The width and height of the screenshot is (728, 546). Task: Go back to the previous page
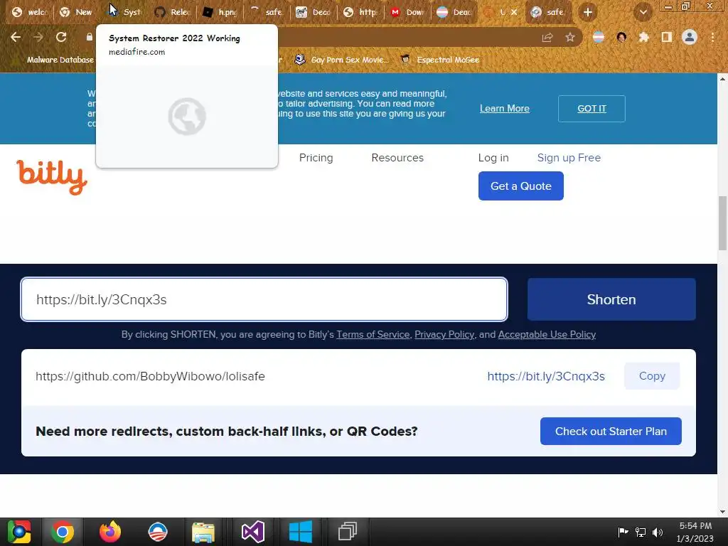(16, 37)
